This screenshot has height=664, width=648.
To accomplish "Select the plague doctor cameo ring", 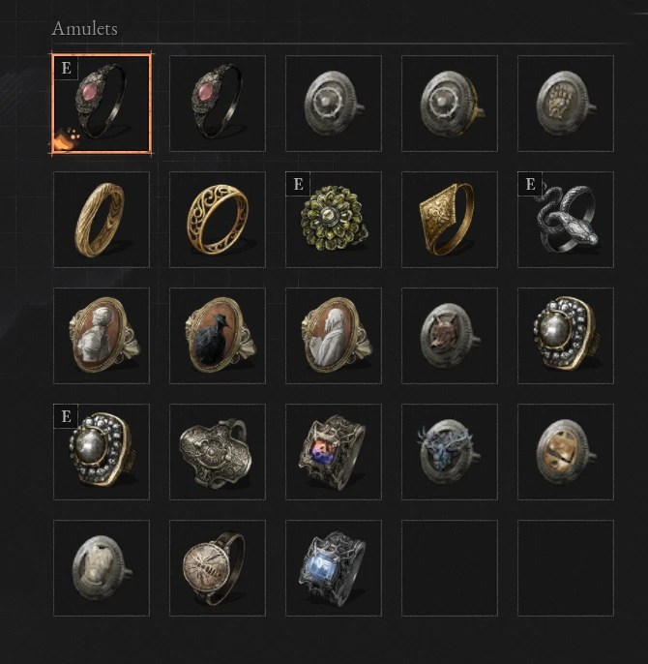I will tap(218, 336).
